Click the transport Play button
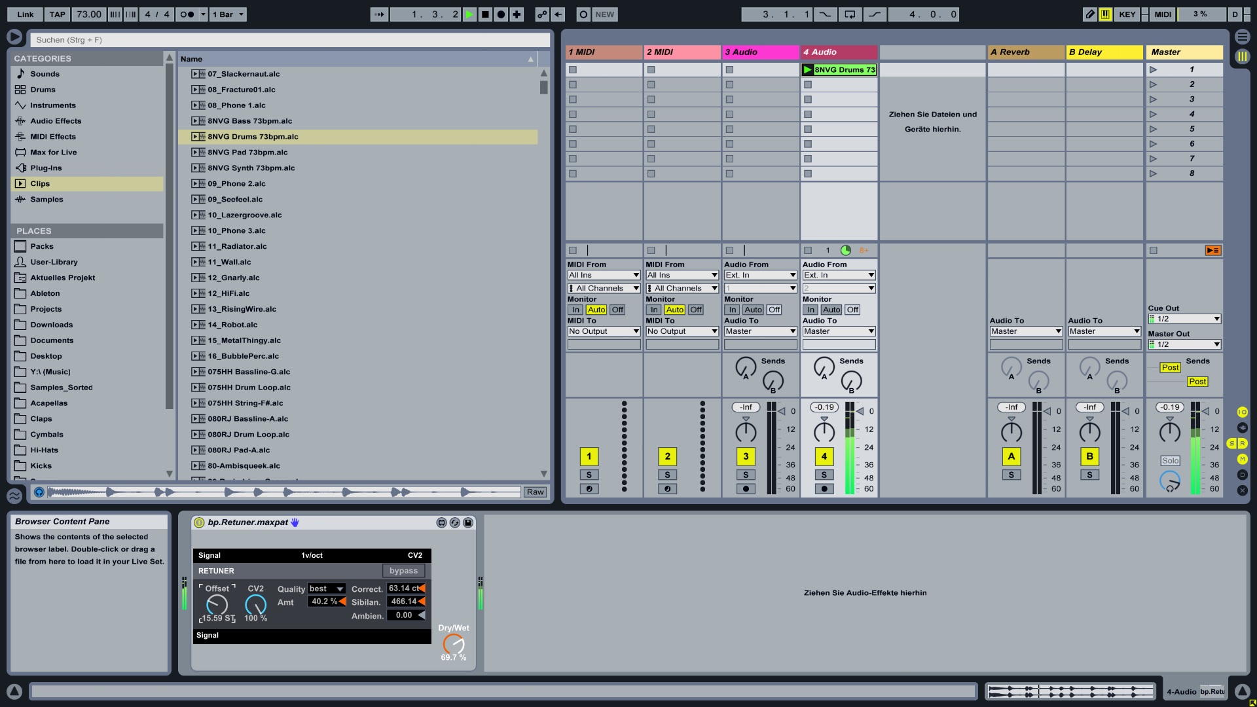The width and height of the screenshot is (1257, 707). tap(469, 14)
